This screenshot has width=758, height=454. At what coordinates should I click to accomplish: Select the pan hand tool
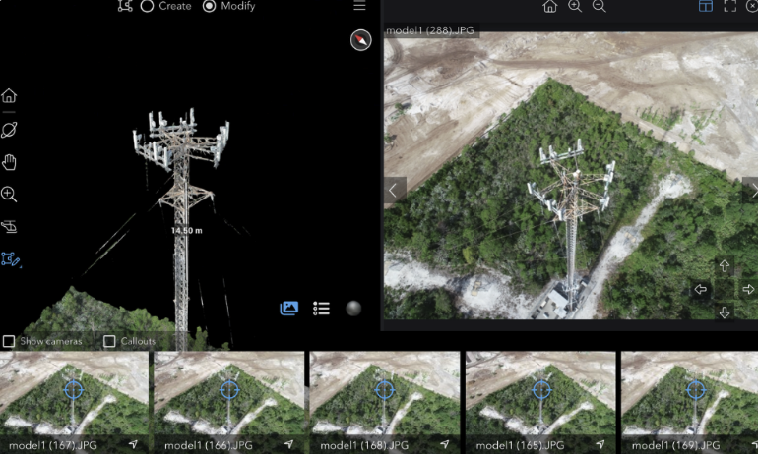[9, 162]
